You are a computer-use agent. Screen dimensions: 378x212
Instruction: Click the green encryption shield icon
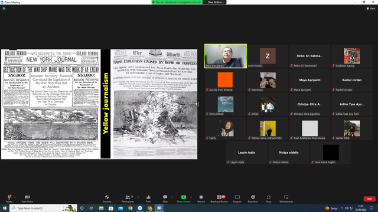(4, 8)
